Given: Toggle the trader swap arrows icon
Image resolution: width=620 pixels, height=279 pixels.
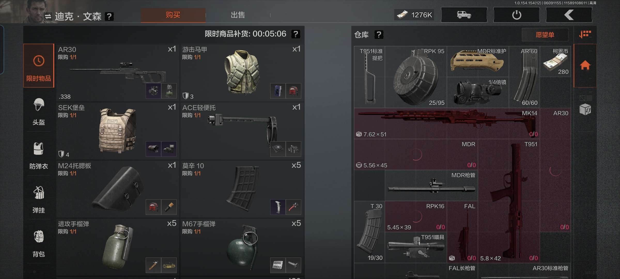Looking at the screenshot, I should [x=48, y=17].
